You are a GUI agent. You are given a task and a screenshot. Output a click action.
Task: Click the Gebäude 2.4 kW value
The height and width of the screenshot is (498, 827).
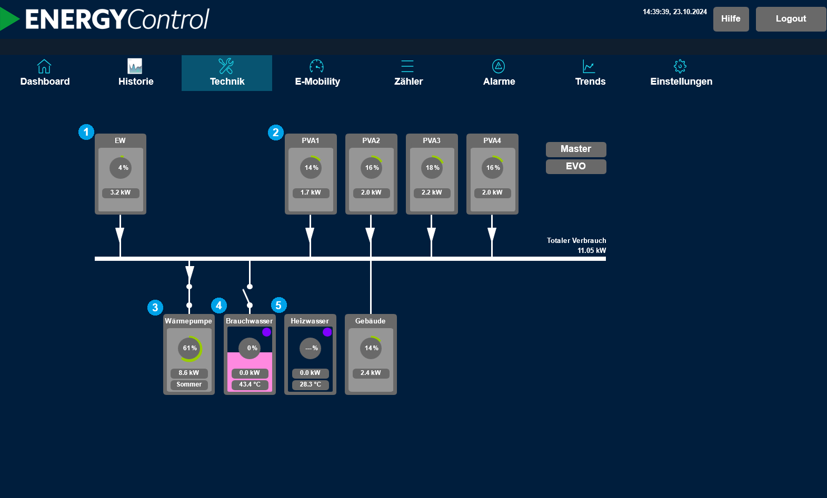pos(371,373)
